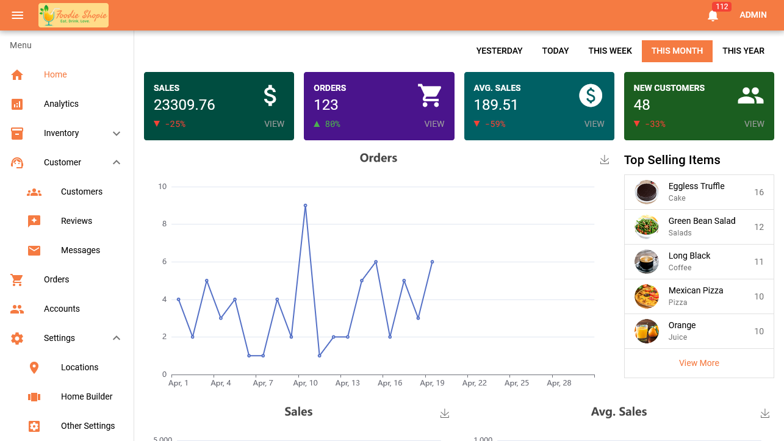Download the Orders chart
This screenshot has width=784, height=441.
tap(605, 159)
